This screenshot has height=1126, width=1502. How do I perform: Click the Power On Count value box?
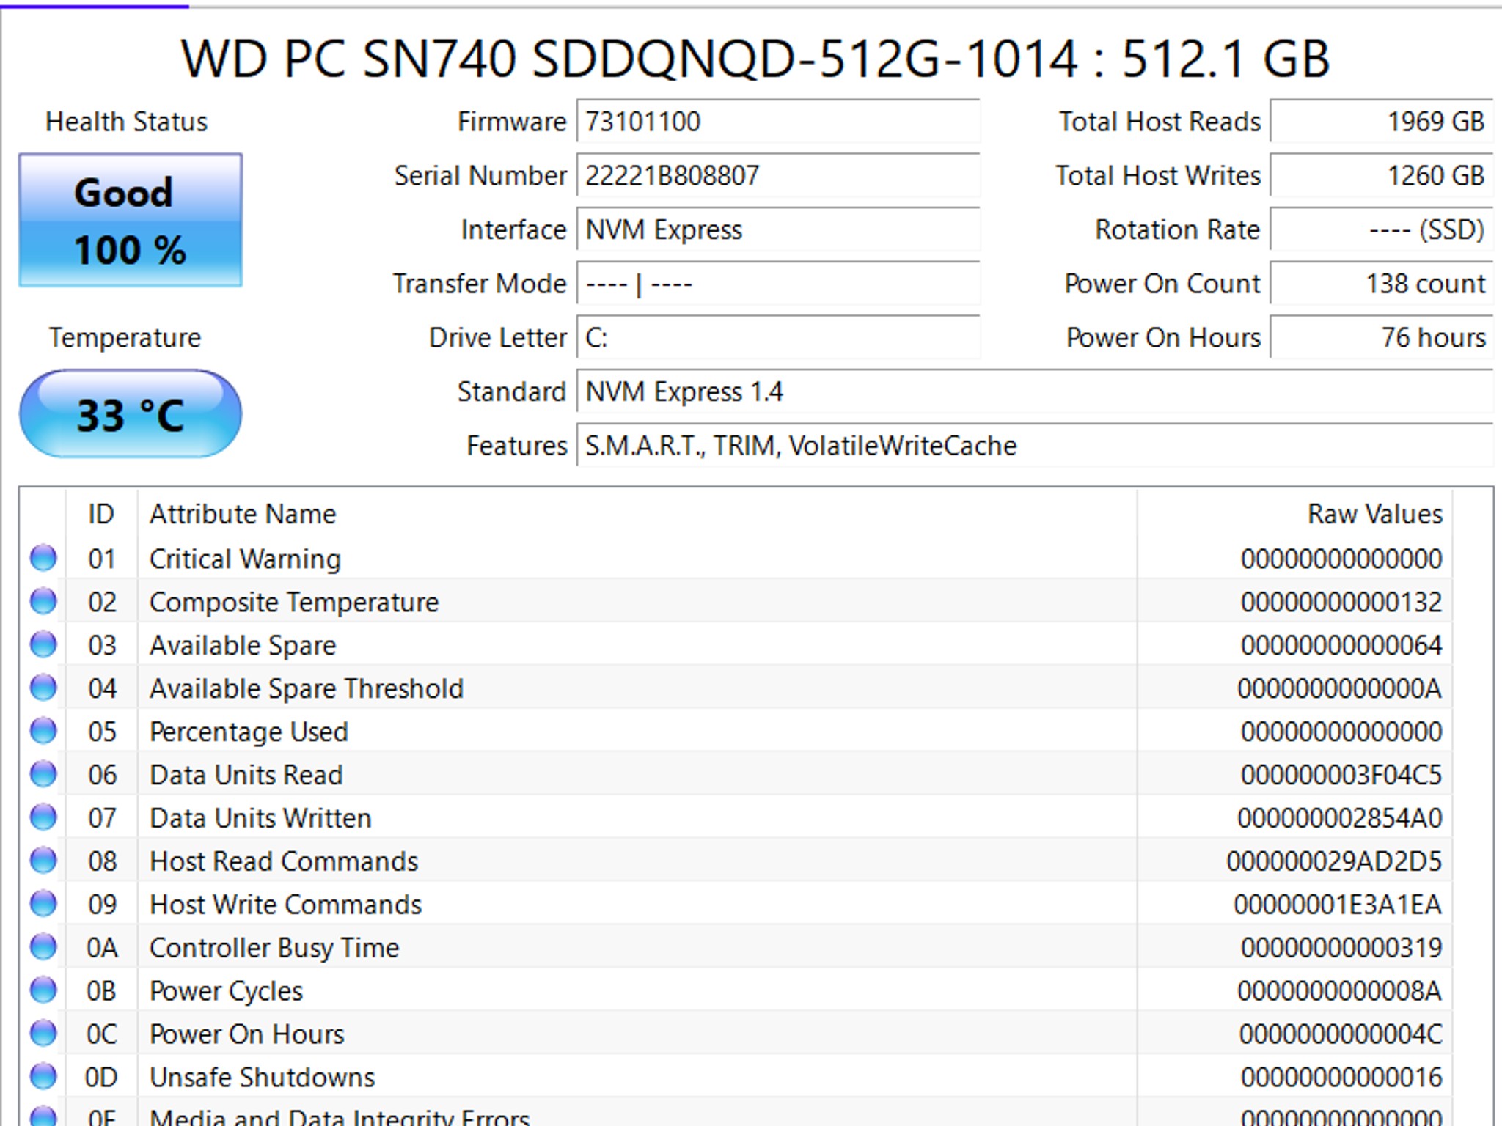click(x=1381, y=284)
